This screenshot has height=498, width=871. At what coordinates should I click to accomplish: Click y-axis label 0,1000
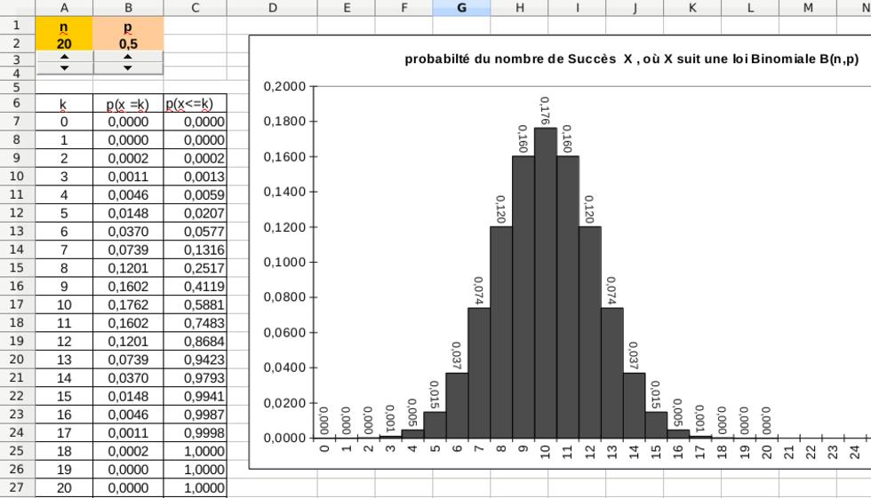284,262
